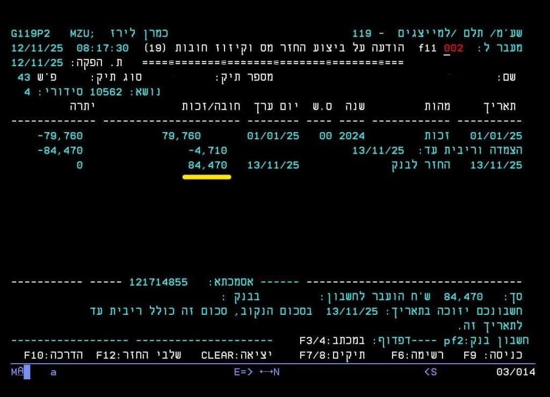550x397 pixels.
Task: Click the 03/014 cursor position indicator
Action: (x=516, y=372)
